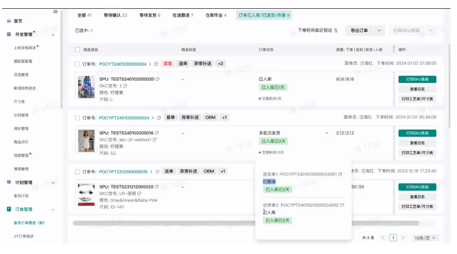Switch to the 等待确认 23 tab
This screenshot has width=457, height=254.
pyautogui.click(x=115, y=15)
